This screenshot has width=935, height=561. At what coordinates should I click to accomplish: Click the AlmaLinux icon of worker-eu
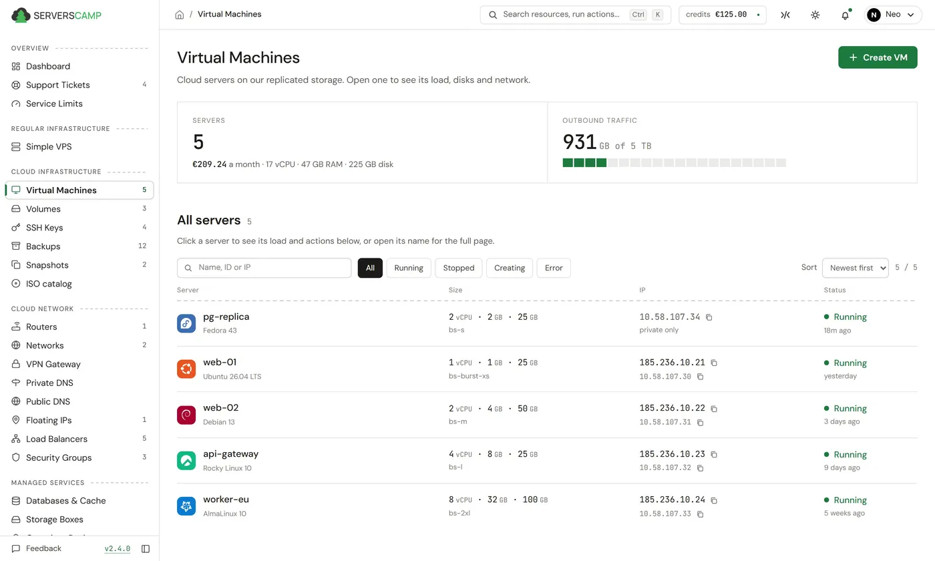point(186,506)
